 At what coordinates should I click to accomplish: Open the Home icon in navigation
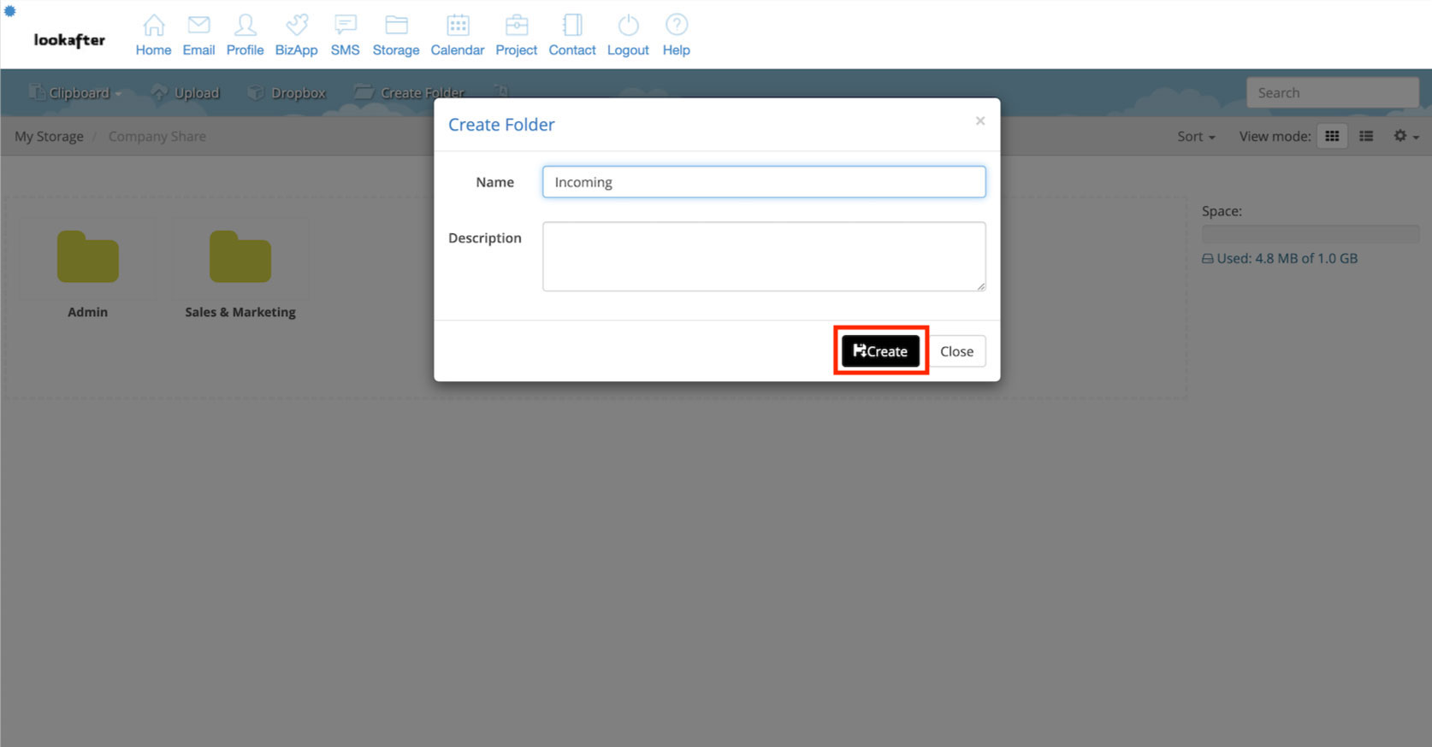point(153,26)
